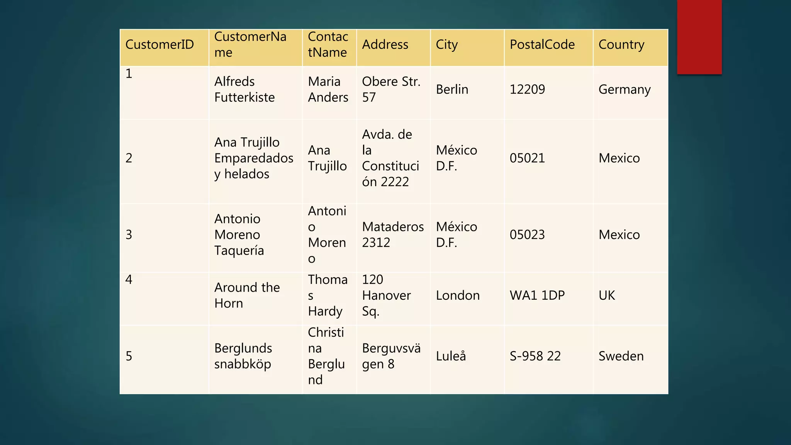
Task: Select the Mataderos 2312 address cell
Action: [393, 238]
